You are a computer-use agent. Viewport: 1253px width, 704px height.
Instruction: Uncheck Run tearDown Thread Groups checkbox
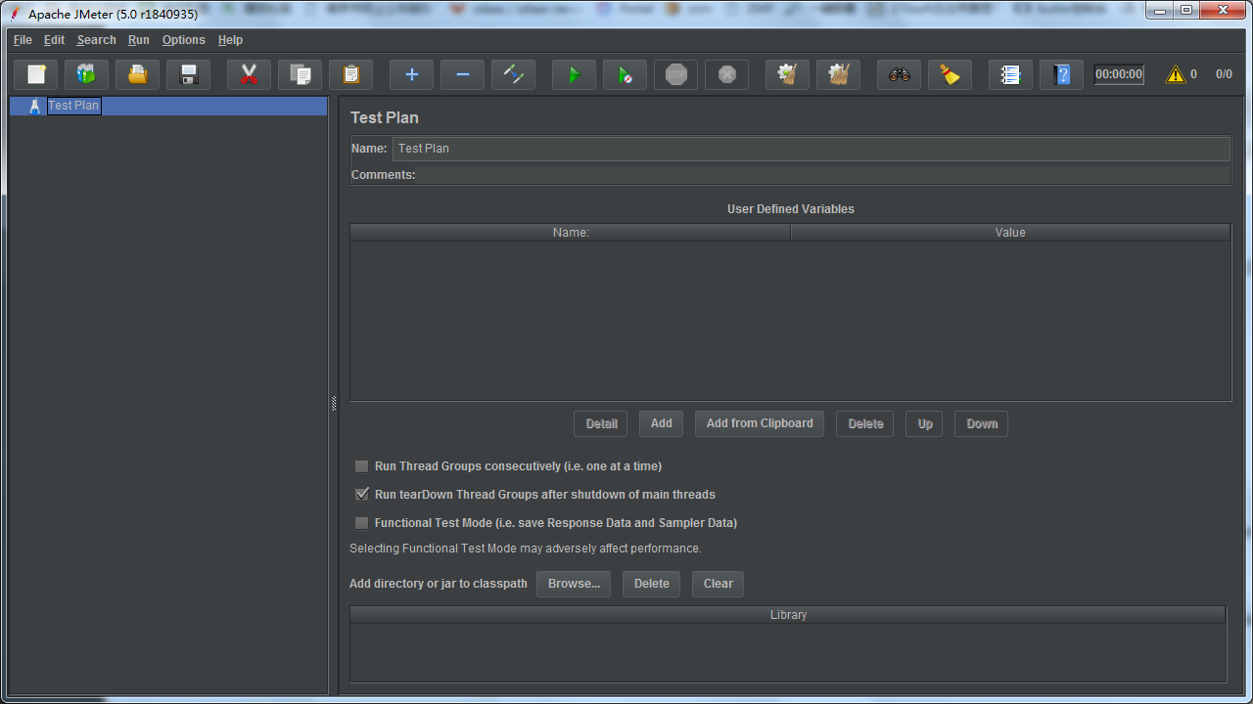[362, 495]
